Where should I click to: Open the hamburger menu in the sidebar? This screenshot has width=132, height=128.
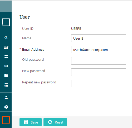[6, 6]
